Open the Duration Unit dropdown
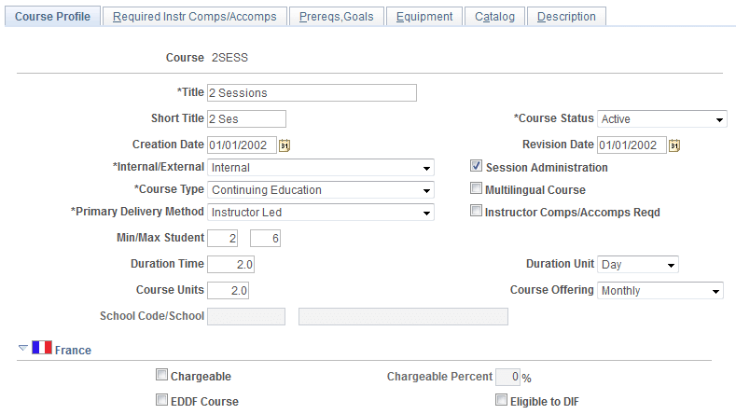 (637, 264)
